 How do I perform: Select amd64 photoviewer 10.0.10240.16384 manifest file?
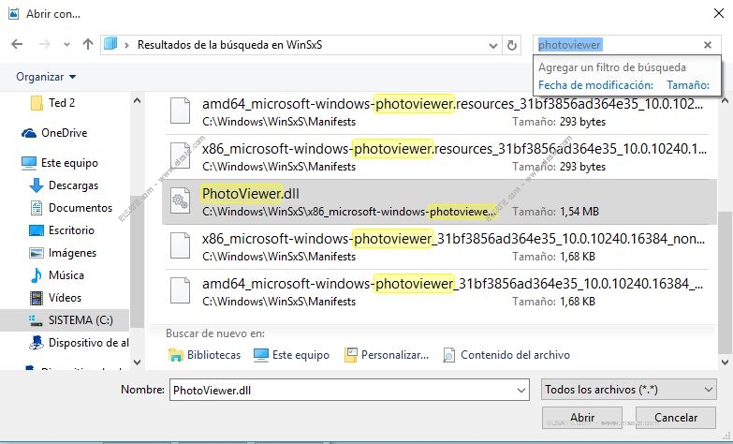(x=439, y=292)
